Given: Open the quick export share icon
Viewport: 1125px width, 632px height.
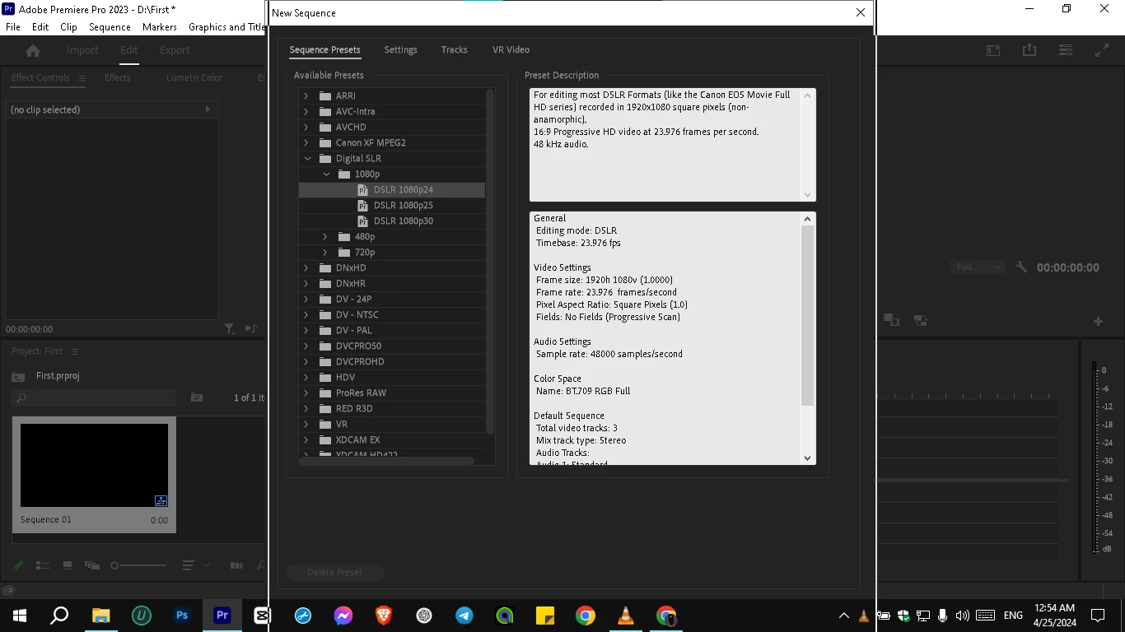Looking at the screenshot, I should (1029, 50).
